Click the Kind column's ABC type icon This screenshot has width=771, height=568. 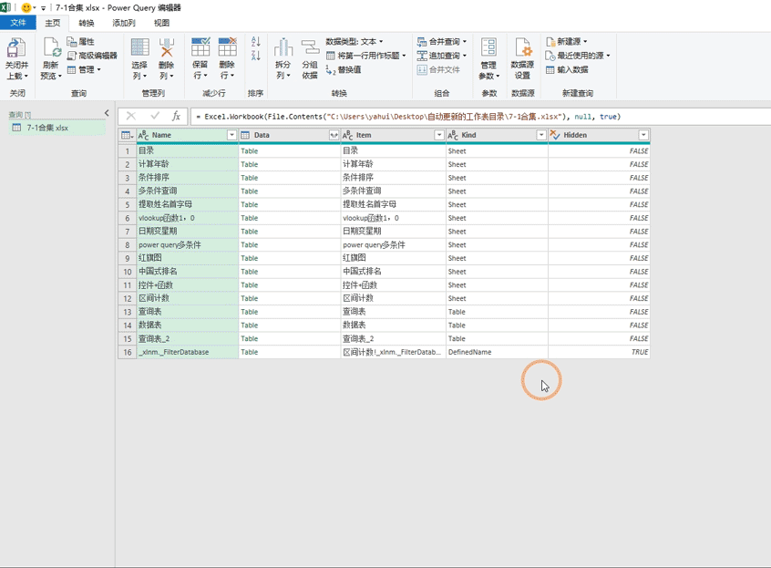[453, 135]
